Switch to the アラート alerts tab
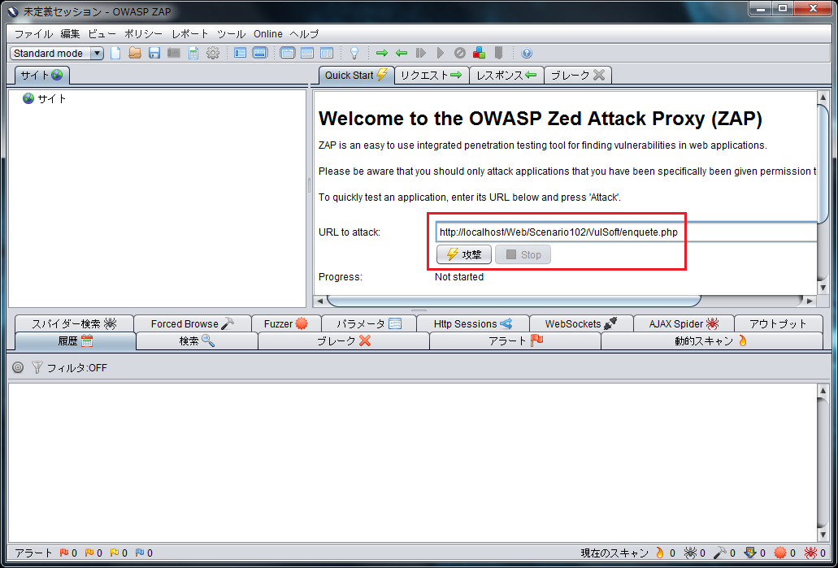The image size is (838, 568). (x=516, y=341)
